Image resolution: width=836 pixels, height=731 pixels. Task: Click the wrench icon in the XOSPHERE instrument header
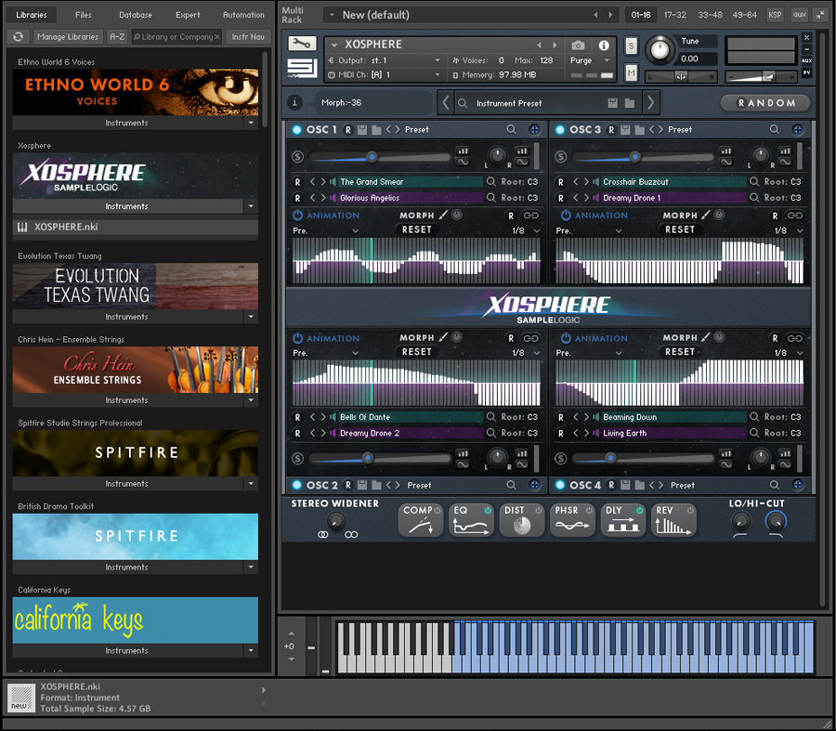click(x=302, y=44)
